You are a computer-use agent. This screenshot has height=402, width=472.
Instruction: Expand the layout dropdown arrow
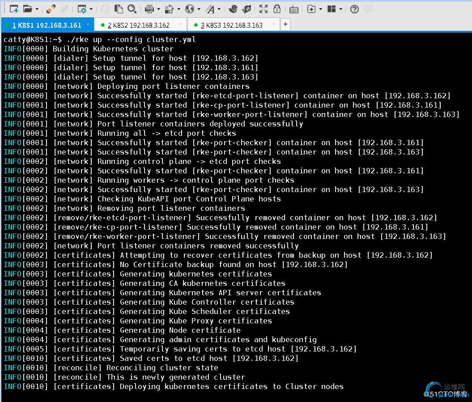[x=341, y=9]
